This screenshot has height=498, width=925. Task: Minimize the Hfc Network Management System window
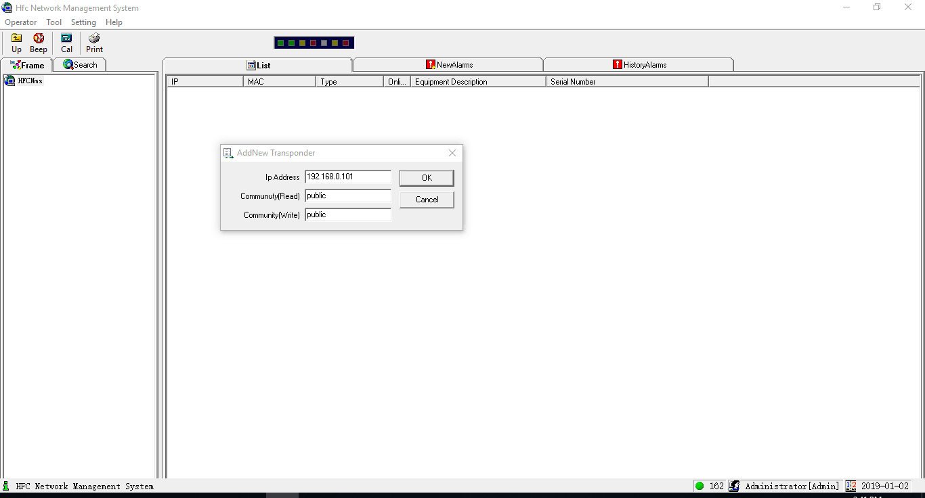pyautogui.click(x=846, y=7)
